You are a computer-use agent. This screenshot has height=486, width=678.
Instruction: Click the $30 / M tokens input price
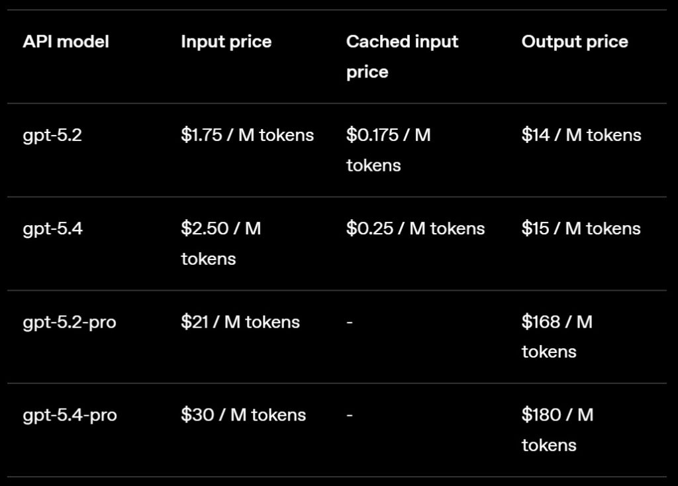(243, 415)
